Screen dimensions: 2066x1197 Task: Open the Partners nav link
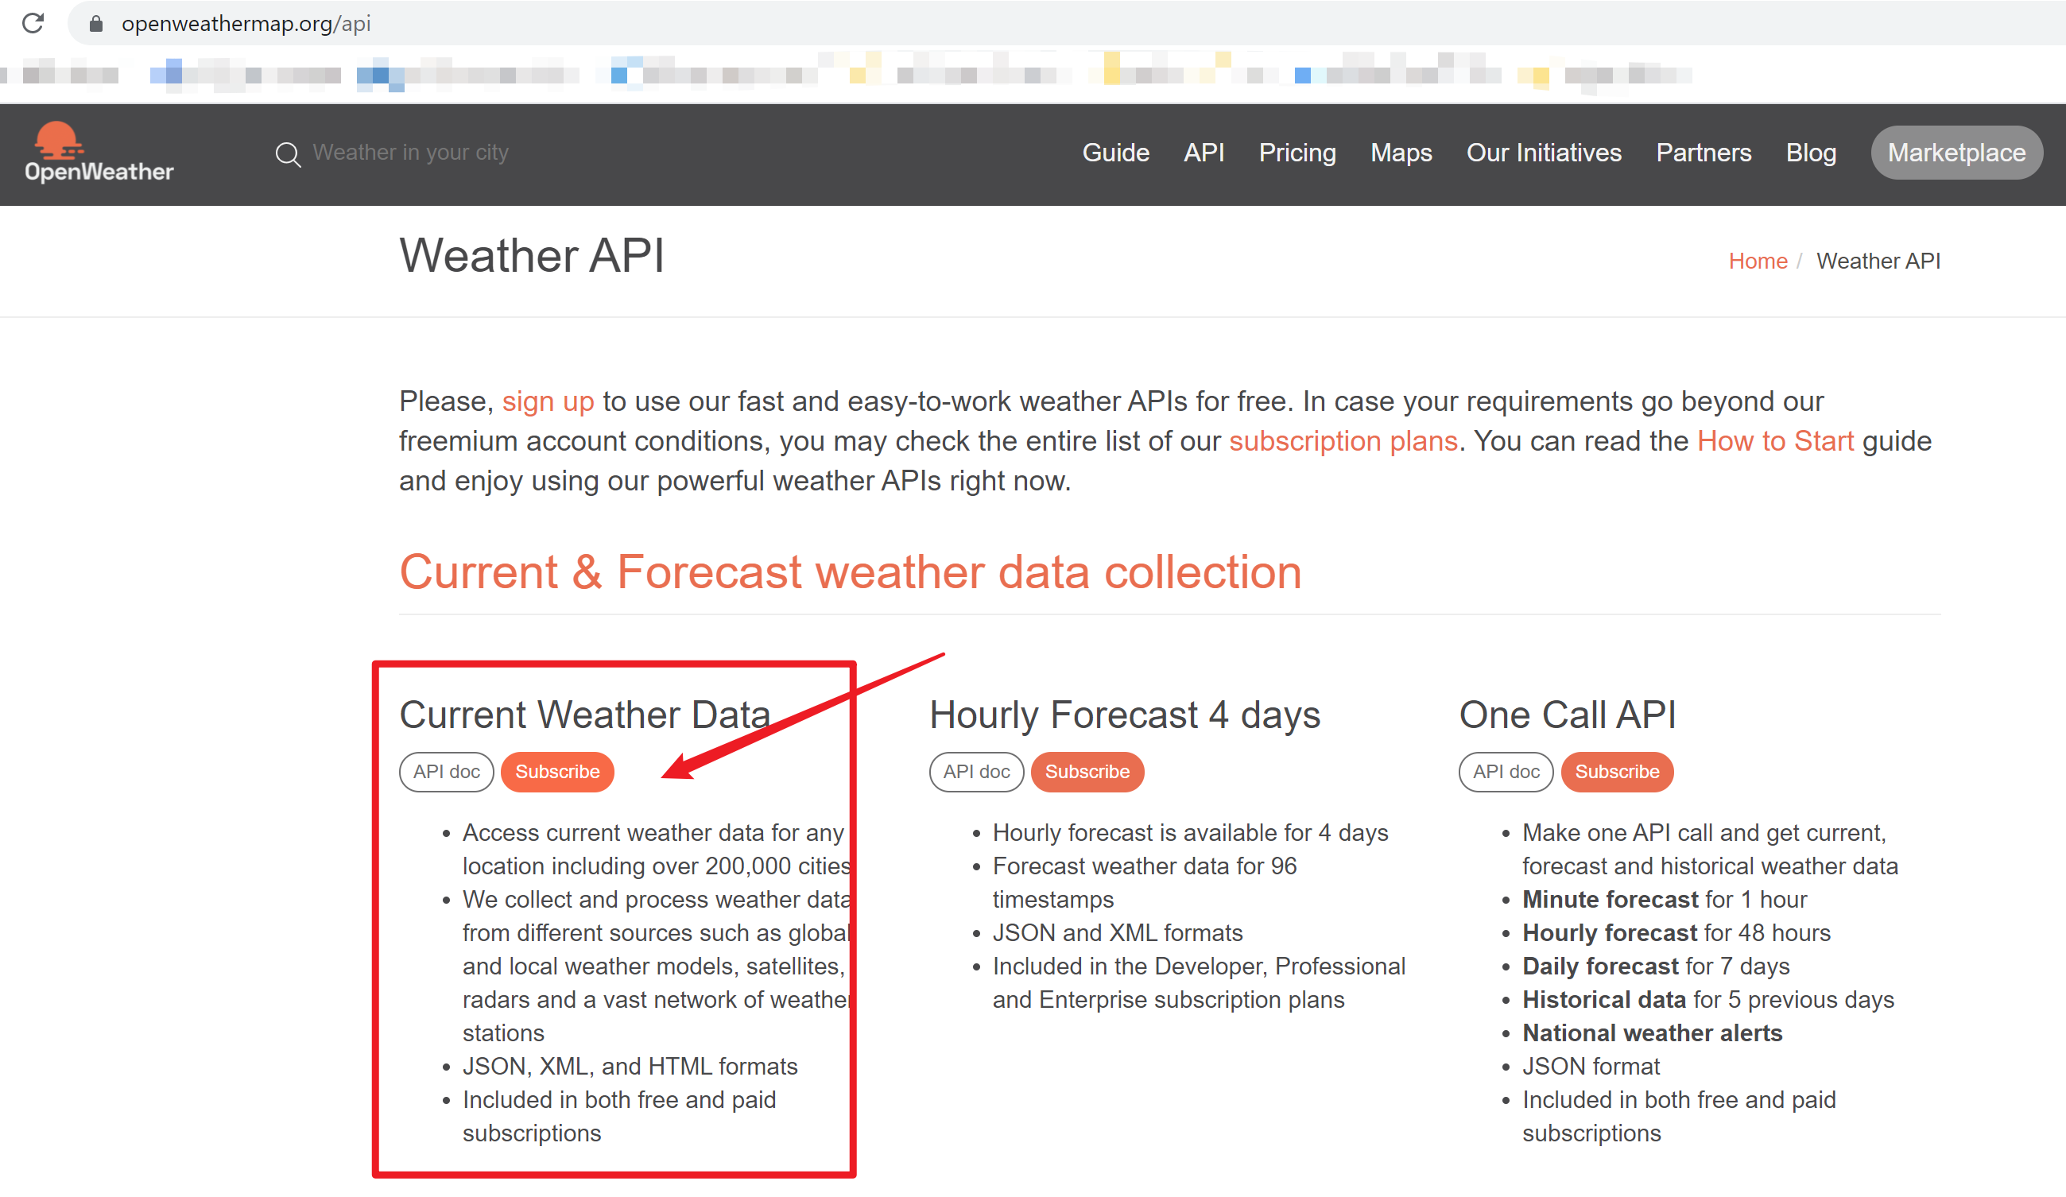pyautogui.click(x=1704, y=153)
